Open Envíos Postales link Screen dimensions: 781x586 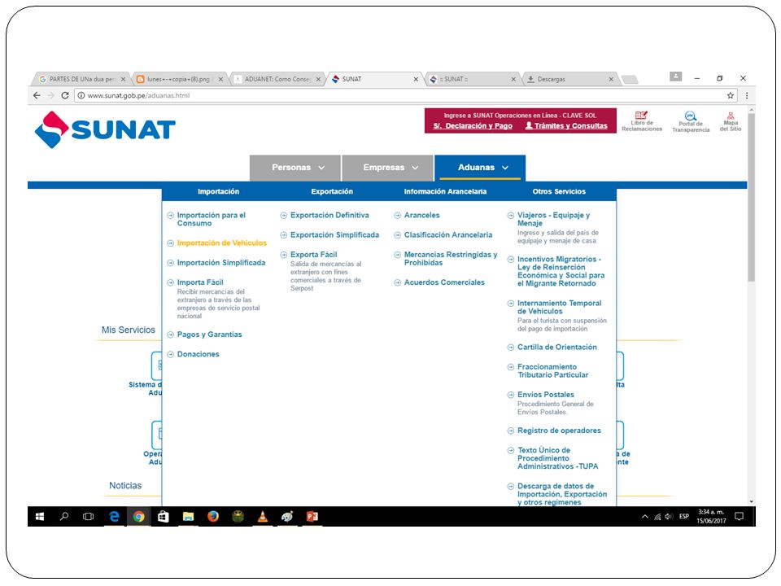click(545, 395)
